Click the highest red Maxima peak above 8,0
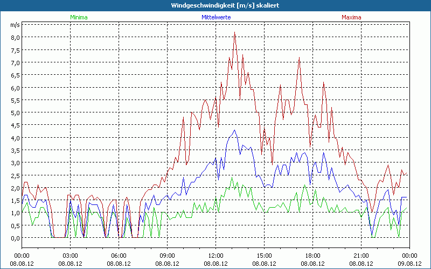This screenshot has height=269, width=431. coord(234,32)
